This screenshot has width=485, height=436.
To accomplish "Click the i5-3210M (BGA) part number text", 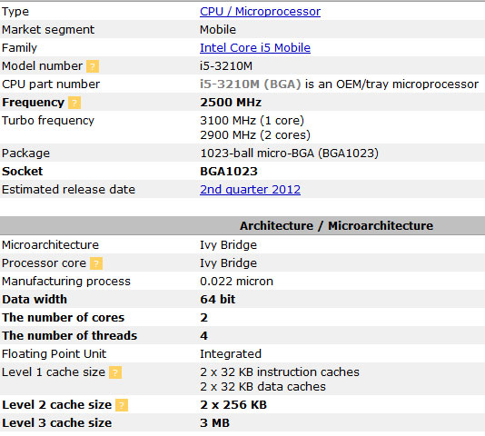I will pos(251,84).
